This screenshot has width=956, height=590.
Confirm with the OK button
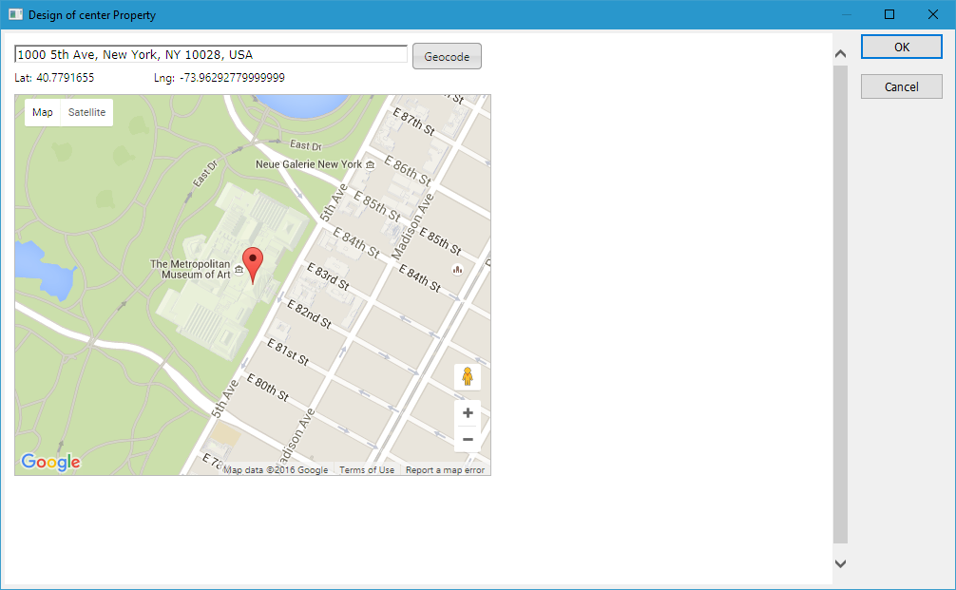[902, 47]
